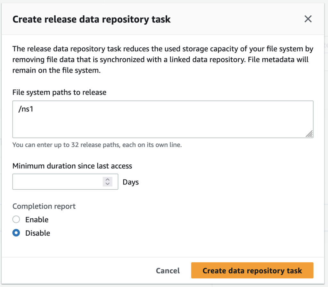Click the Disable option label text
The height and width of the screenshot is (287, 328).
[38, 233]
